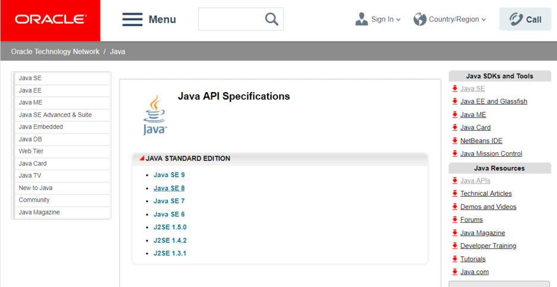557x287 pixels.
Task: Click the Oracle logo
Action: coord(51,20)
